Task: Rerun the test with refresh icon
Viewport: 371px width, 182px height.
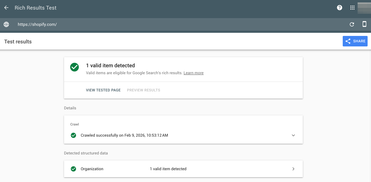Action: coord(352,24)
